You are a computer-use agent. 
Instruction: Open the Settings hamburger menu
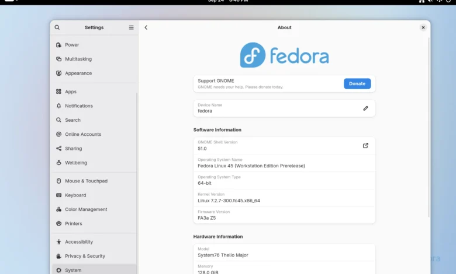pyautogui.click(x=131, y=27)
